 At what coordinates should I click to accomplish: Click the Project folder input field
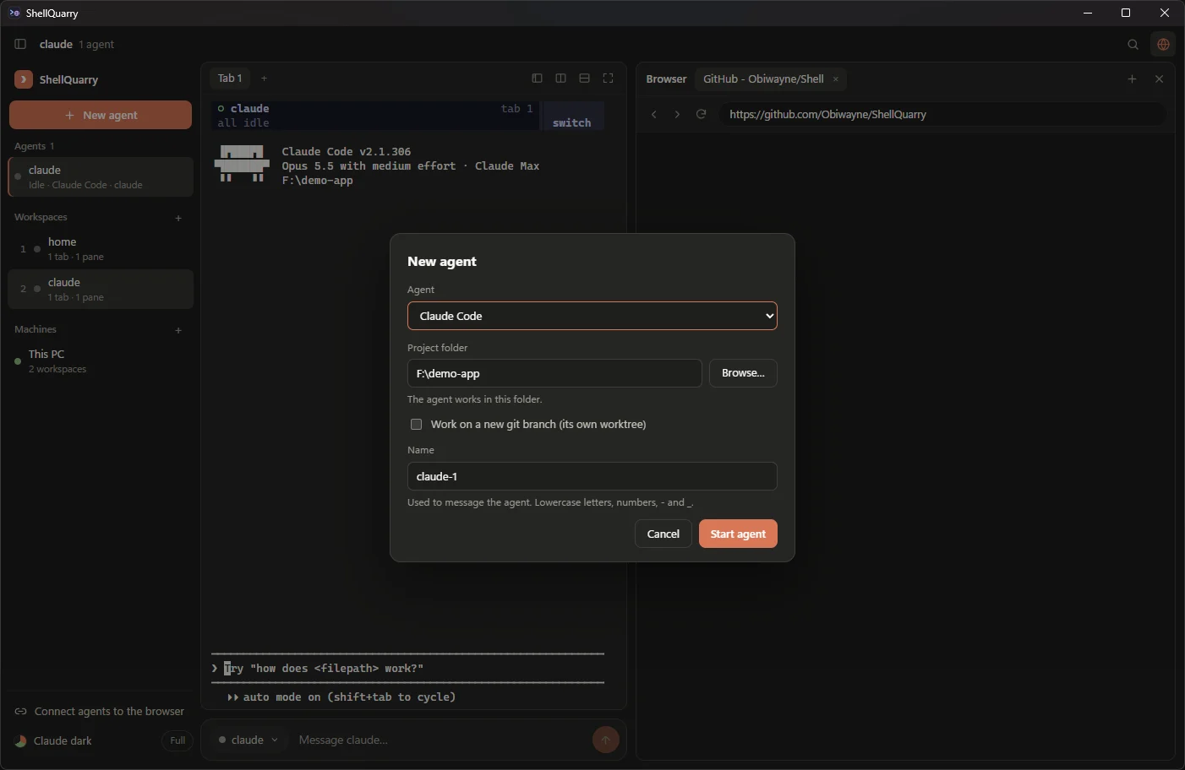(554, 373)
